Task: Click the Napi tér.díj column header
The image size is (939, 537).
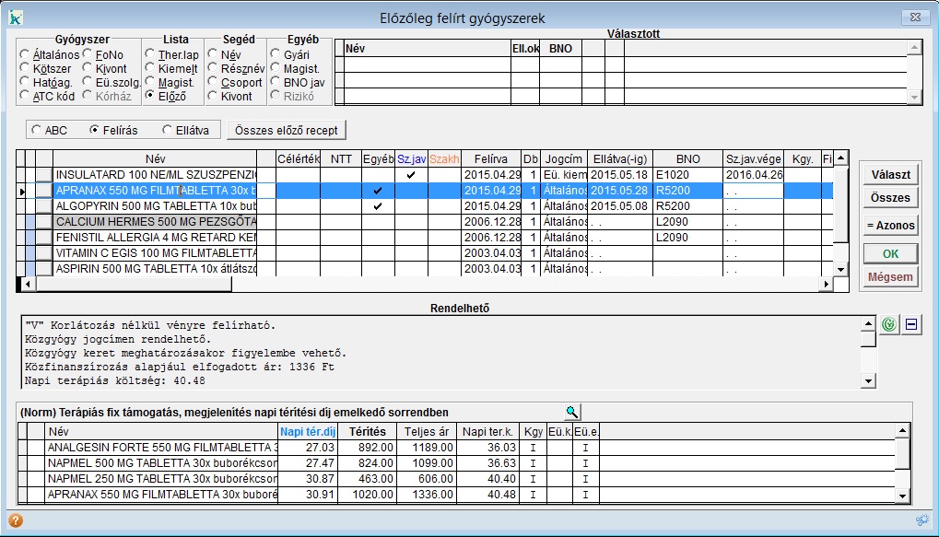Action: point(308,432)
